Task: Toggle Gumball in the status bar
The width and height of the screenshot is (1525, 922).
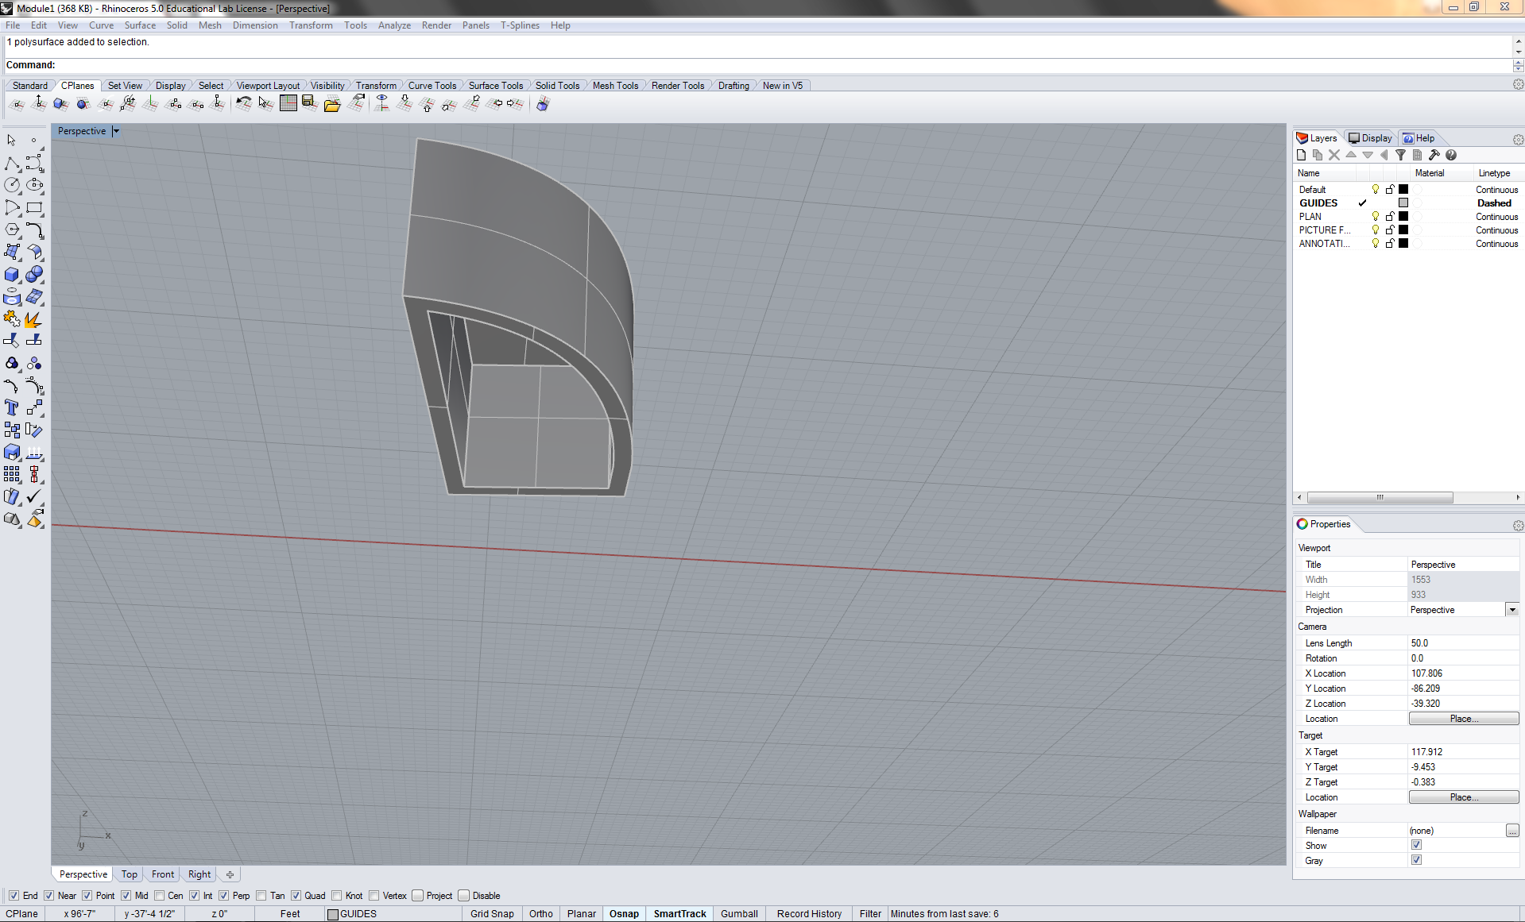Action: point(738,913)
